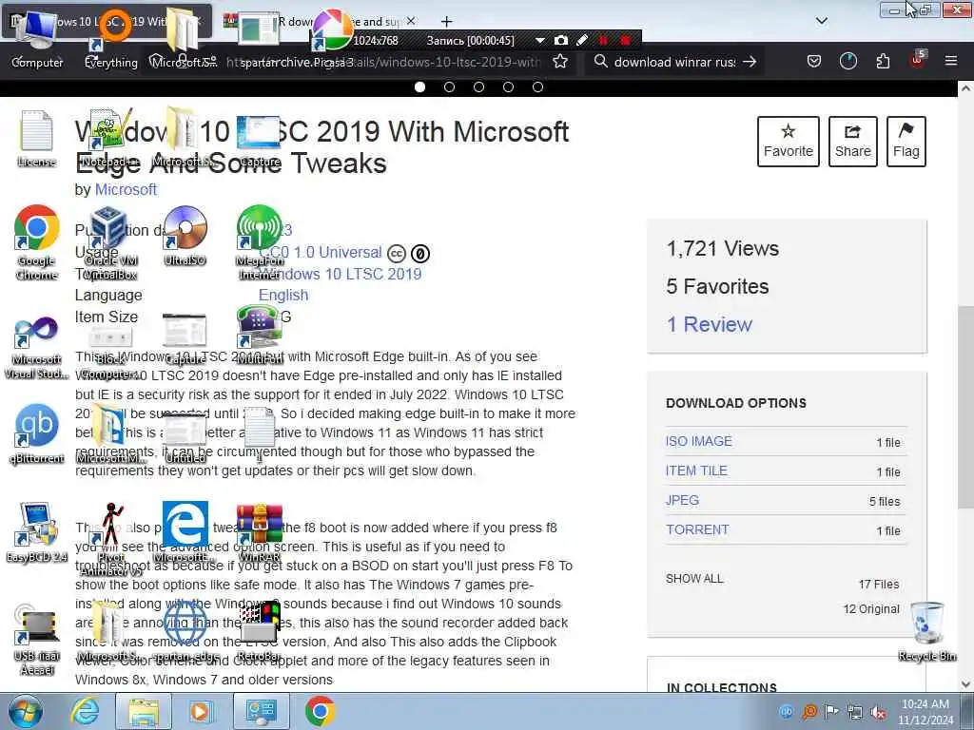
Task: Open the JPEG download option
Action: pos(682,500)
